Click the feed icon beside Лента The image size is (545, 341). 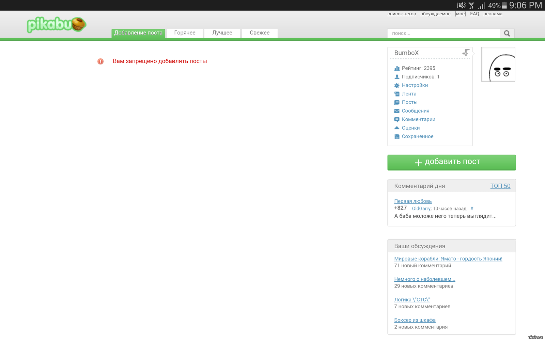coord(397,94)
